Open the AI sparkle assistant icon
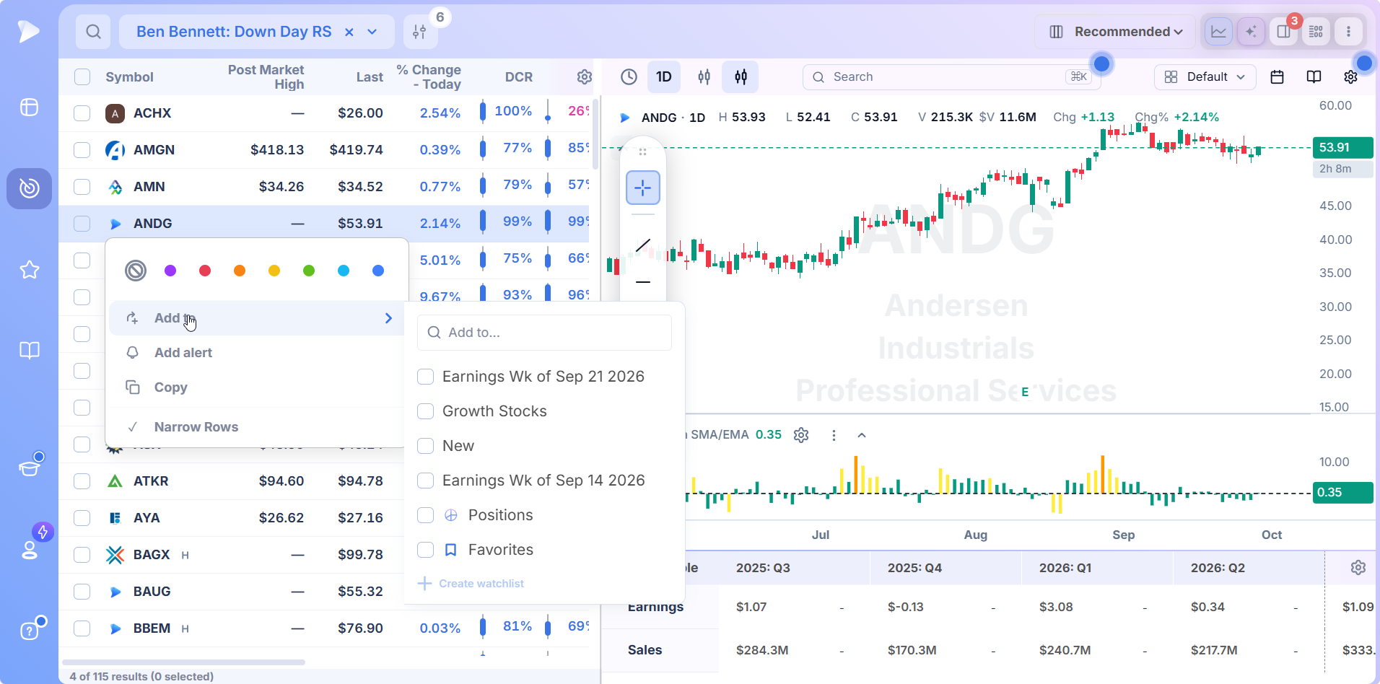1380x684 pixels. (1251, 32)
